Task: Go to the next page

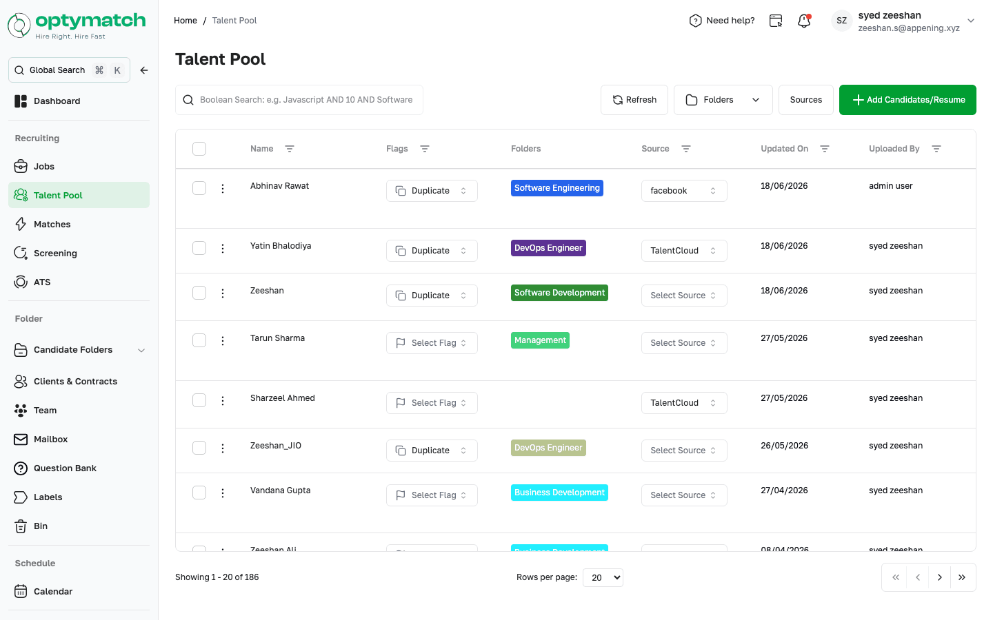Action: [940, 578]
